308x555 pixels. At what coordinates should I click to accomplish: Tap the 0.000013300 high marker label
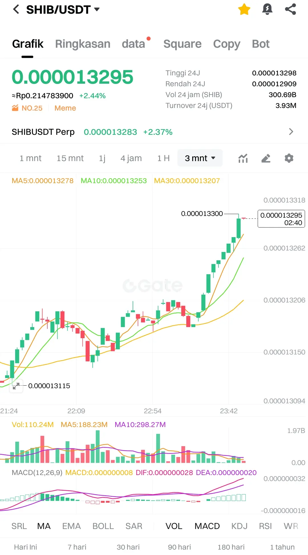202,214
